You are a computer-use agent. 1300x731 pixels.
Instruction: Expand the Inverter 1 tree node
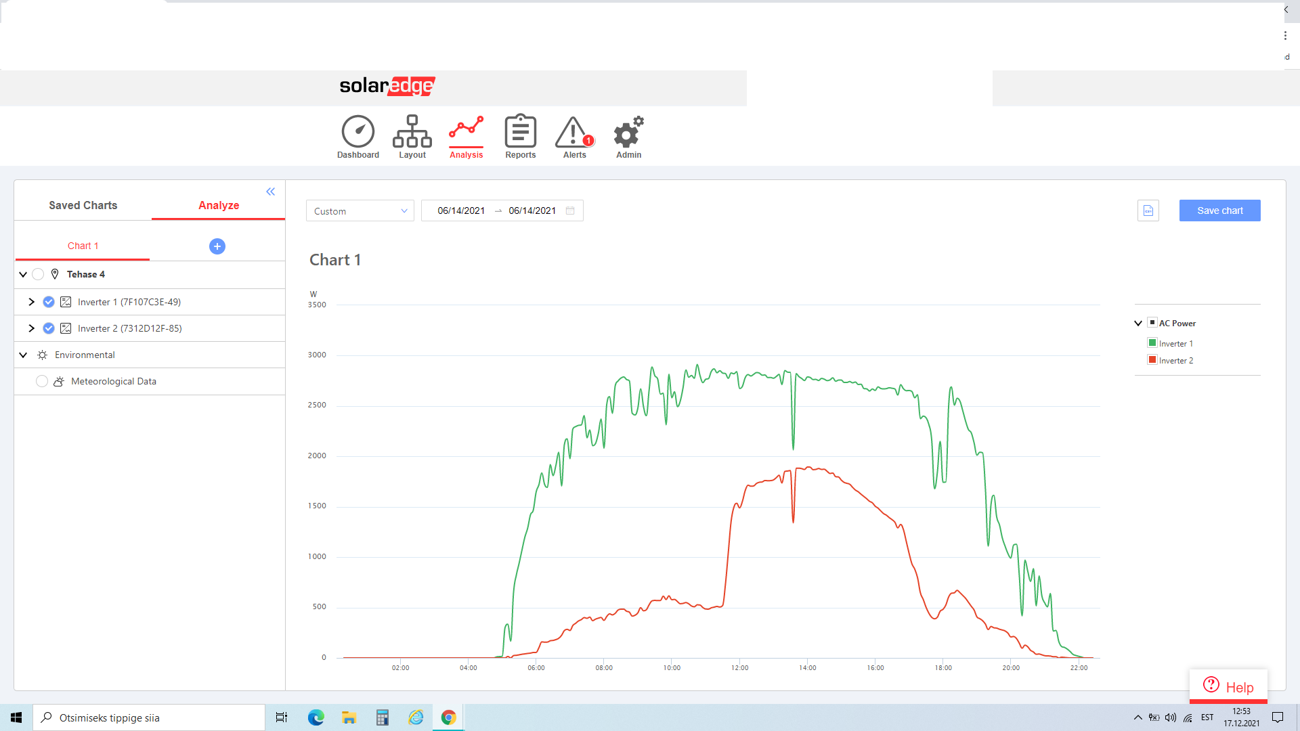coord(31,302)
